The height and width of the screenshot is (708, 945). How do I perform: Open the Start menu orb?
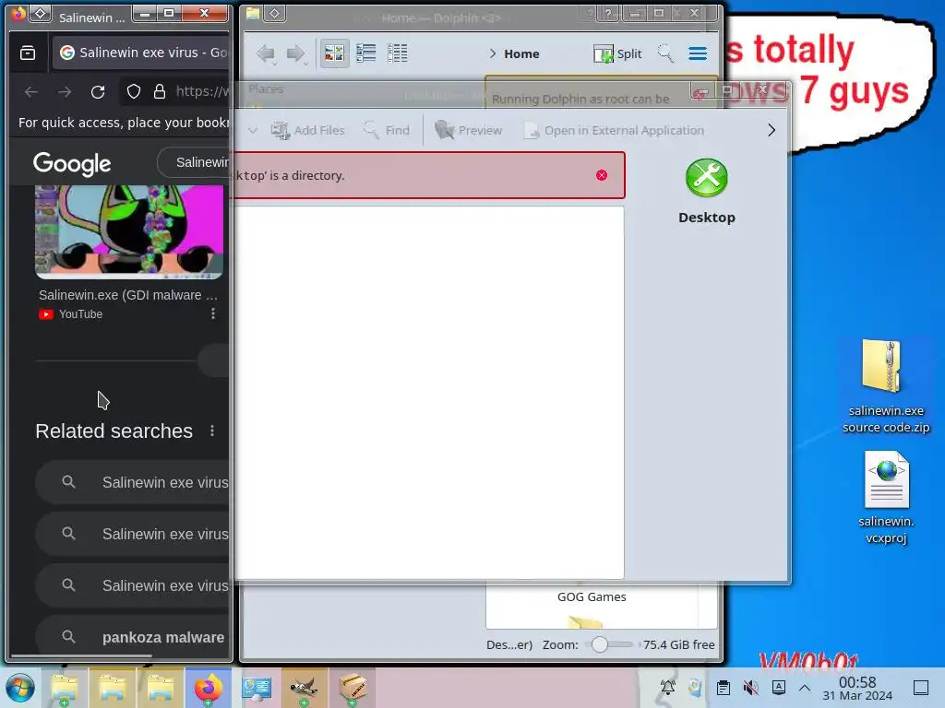(20, 688)
